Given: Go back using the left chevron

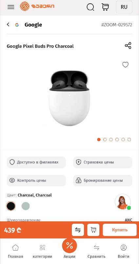Looking at the screenshot, I should 8,24.
